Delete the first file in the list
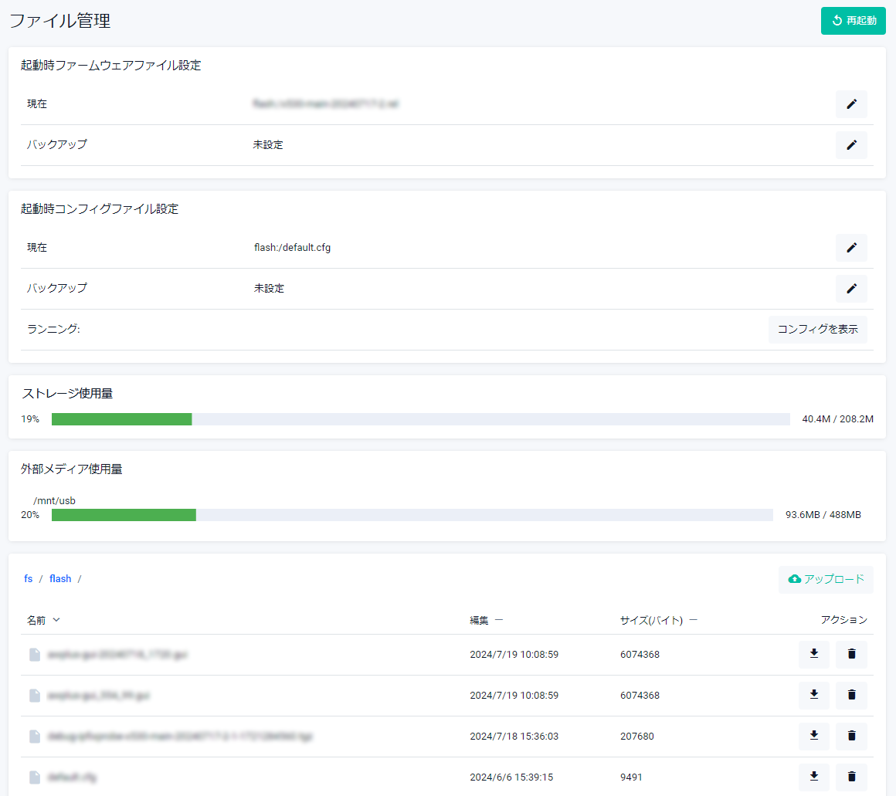 pos(851,655)
